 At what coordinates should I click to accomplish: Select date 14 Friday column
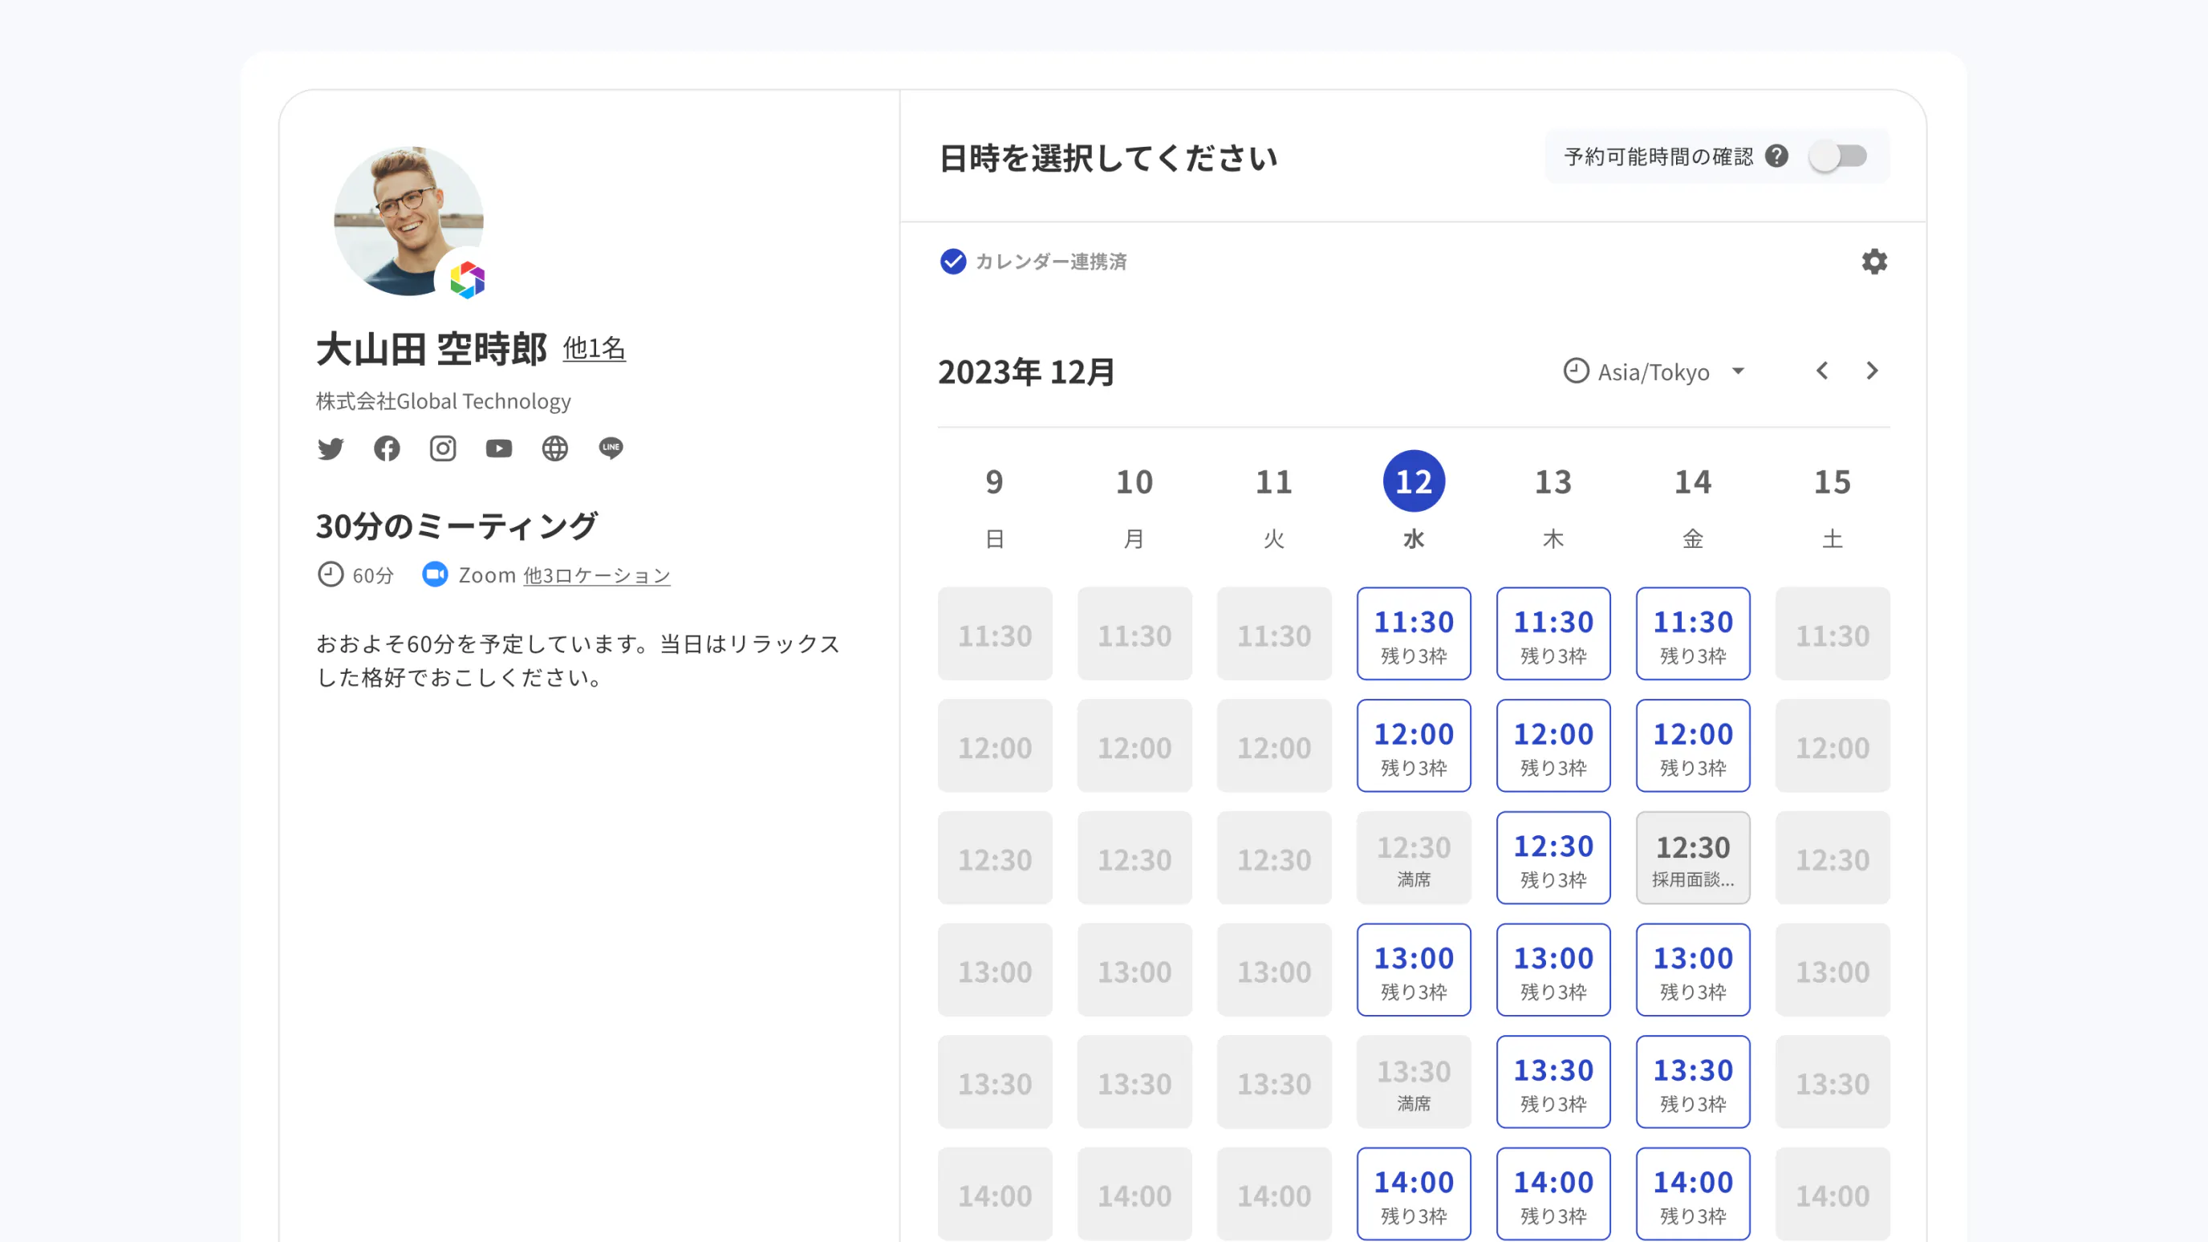(x=1692, y=481)
